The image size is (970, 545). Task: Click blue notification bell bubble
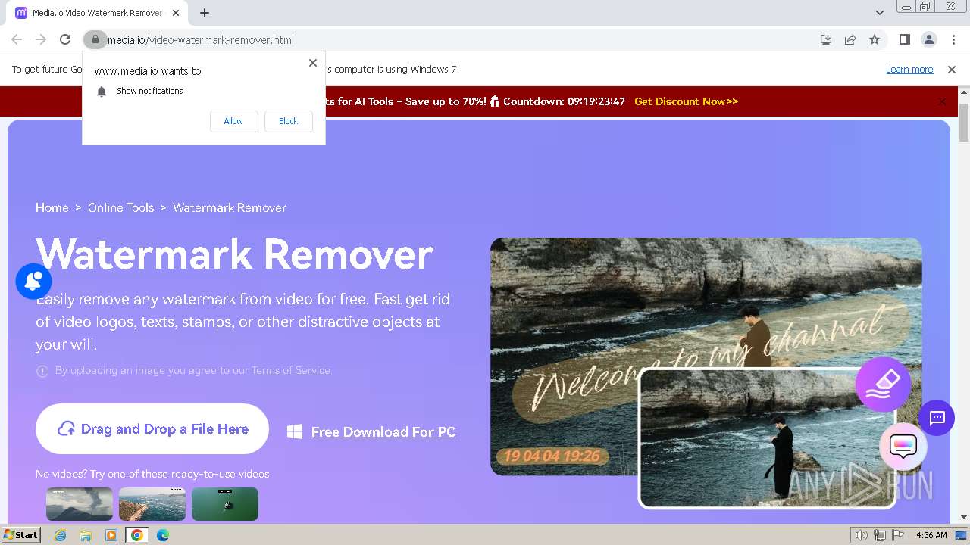(x=33, y=282)
